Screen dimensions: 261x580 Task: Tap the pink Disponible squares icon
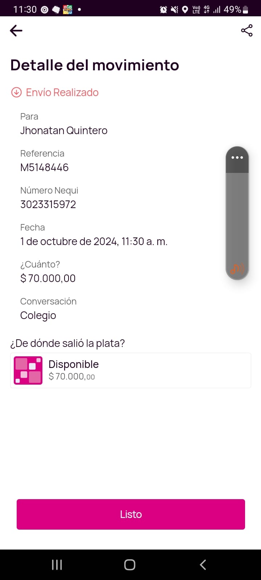pos(28,370)
